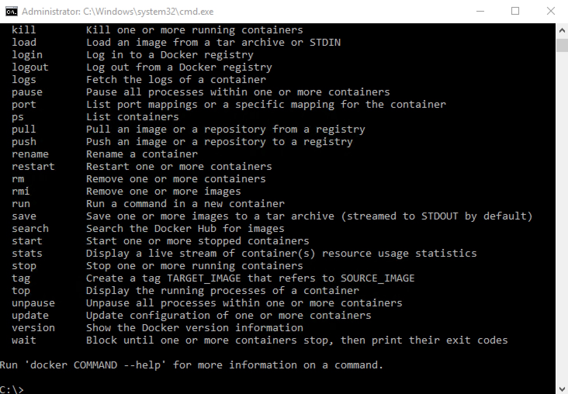Click the 'tag' command name
The image size is (568, 394).
click(21, 278)
